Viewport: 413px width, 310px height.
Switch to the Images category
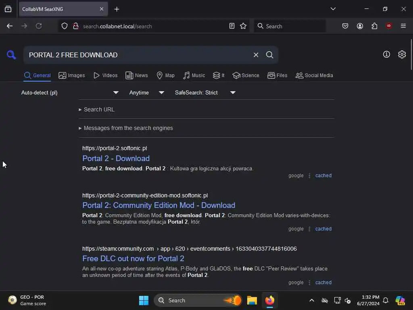coord(72,75)
